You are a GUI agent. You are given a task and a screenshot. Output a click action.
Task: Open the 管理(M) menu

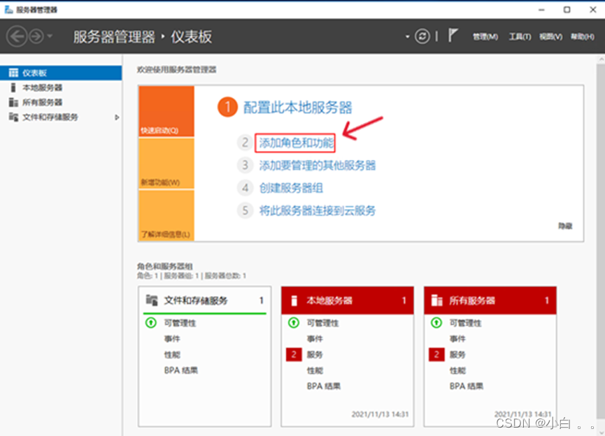(x=485, y=36)
